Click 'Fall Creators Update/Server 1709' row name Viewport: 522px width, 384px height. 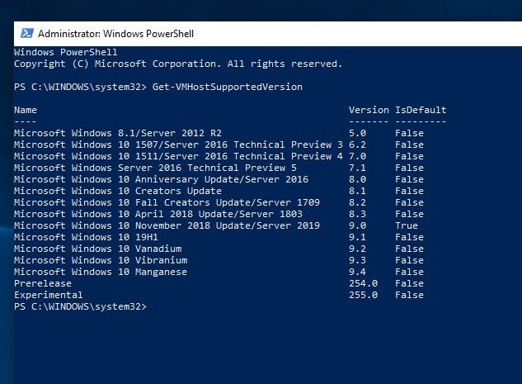[167, 202]
